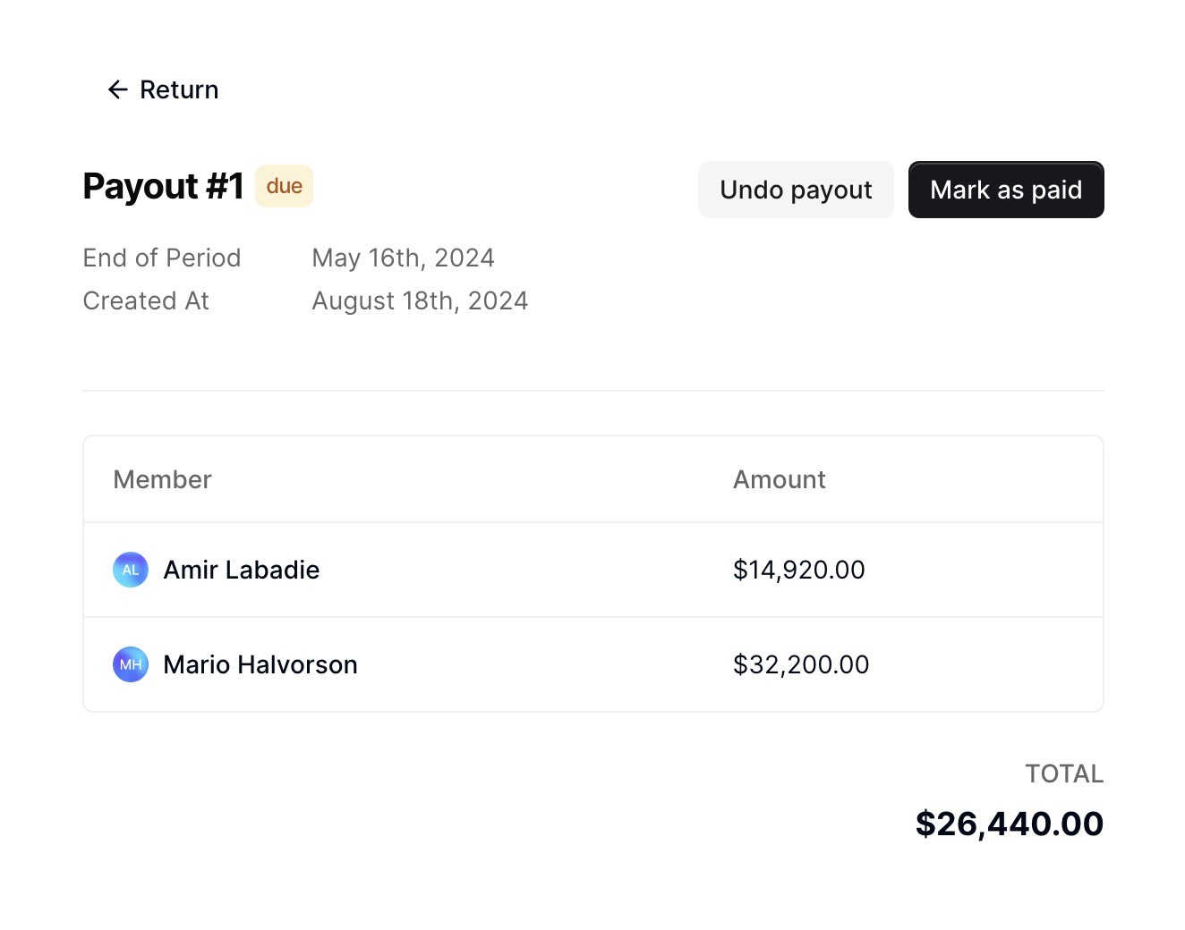Click Mario Halvorson's MH avatar
The height and width of the screenshot is (930, 1185).
(x=131, y=664)
